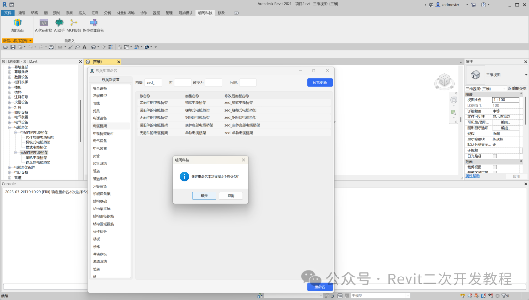529x300 pixels.
Task: Select 钢丝网电缆桥架 in project browser tree
Action: tap(38, 162)
